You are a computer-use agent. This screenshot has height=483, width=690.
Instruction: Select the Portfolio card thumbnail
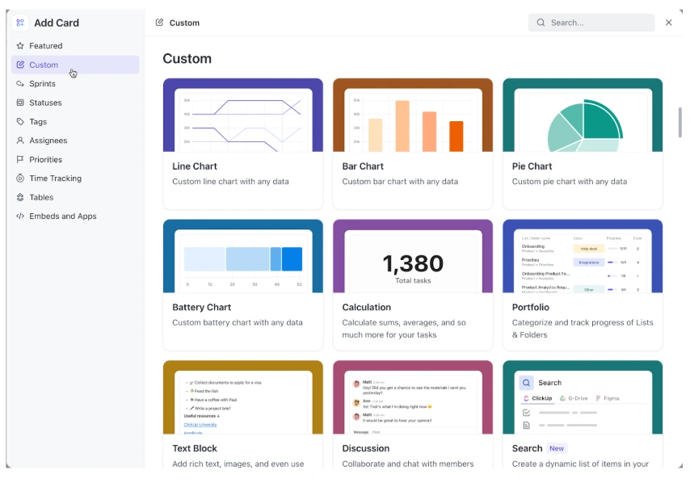[583, 257]
